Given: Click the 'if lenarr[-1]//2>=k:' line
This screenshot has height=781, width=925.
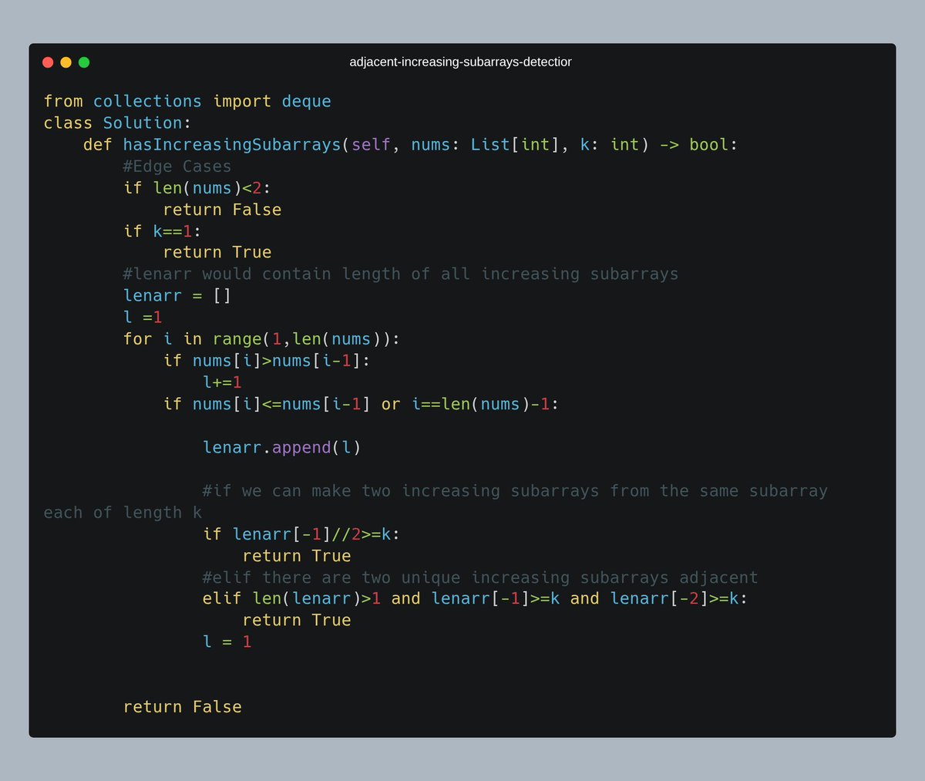Looking at the screenshot, I should point(301,534).
